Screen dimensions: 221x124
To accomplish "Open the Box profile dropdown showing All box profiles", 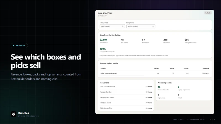I will [x=141, y=26].
